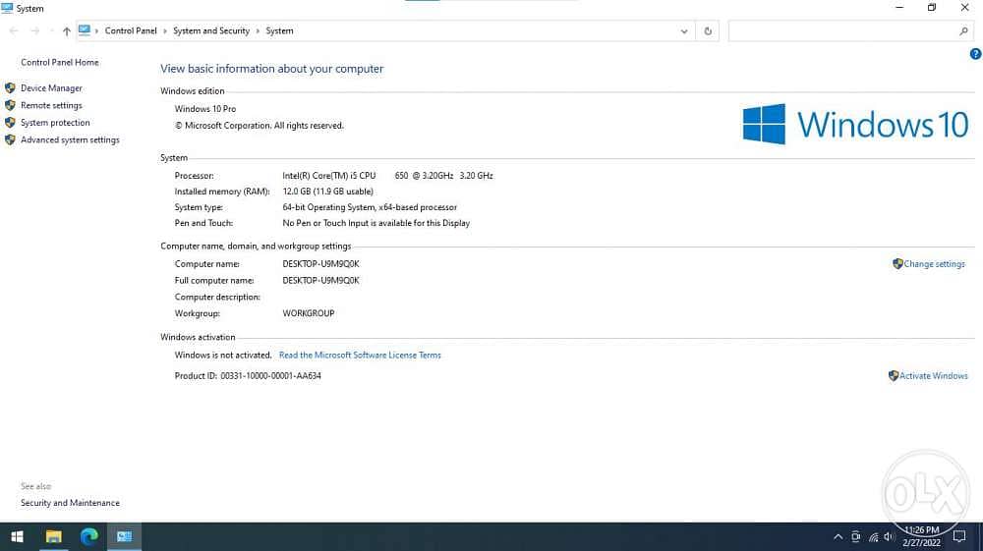Viewport: 983px width, 551px height.
Task: Show hidden tray icons chevron
Action: click(x=838, y=536)
